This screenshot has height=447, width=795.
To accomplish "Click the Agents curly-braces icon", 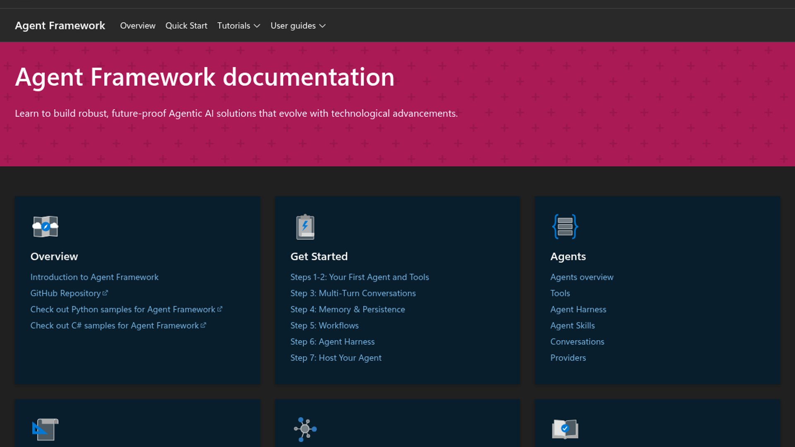I will click(x=565, y=226).
